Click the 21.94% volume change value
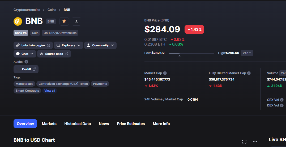 (x=276, y=86)
